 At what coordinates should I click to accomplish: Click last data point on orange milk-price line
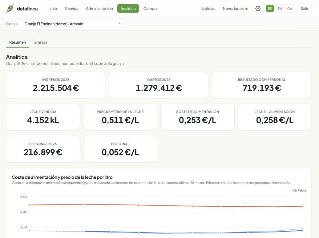(302, 206)
